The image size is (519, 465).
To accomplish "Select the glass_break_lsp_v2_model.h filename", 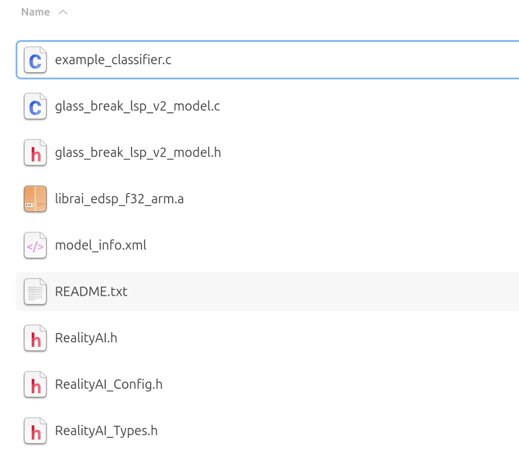I will click(138, 153).
